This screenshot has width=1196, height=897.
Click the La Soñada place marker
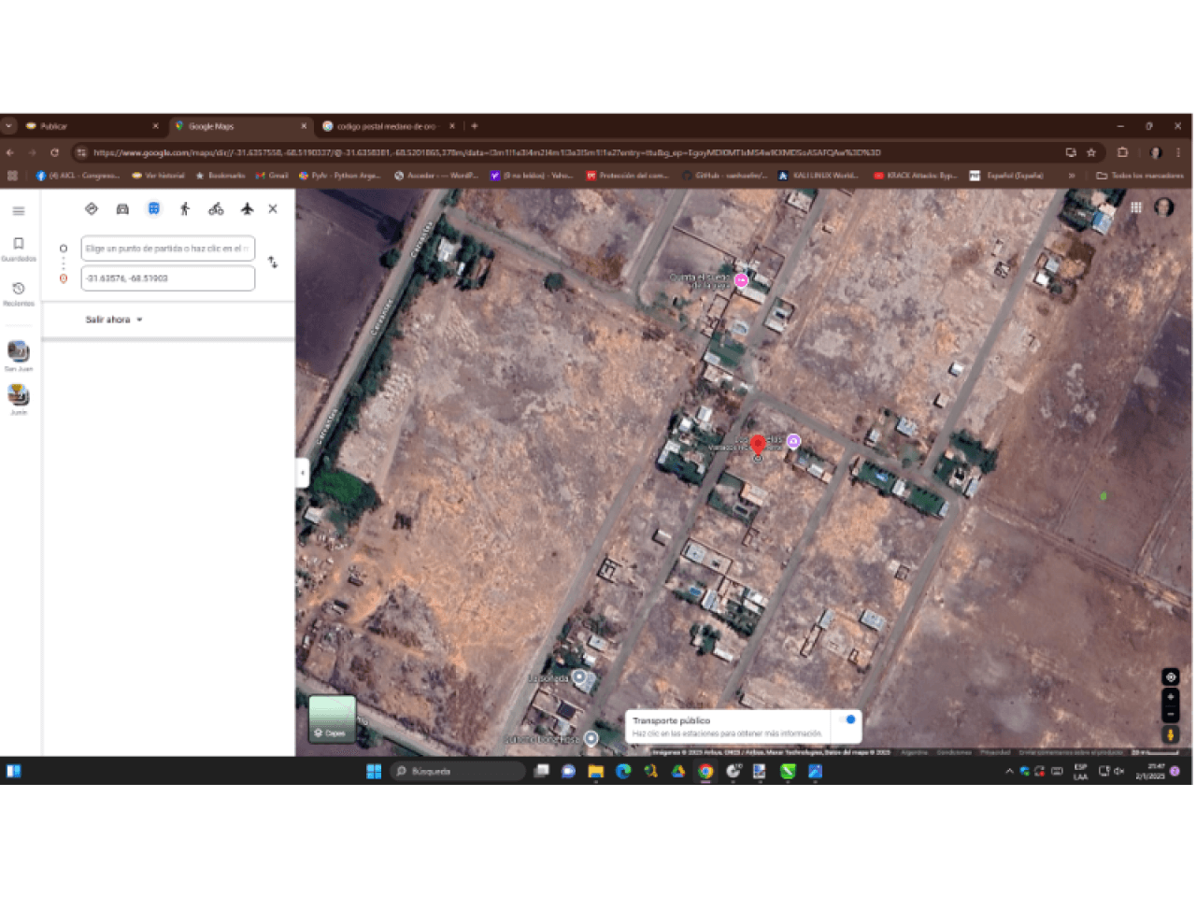coord(579,677)
